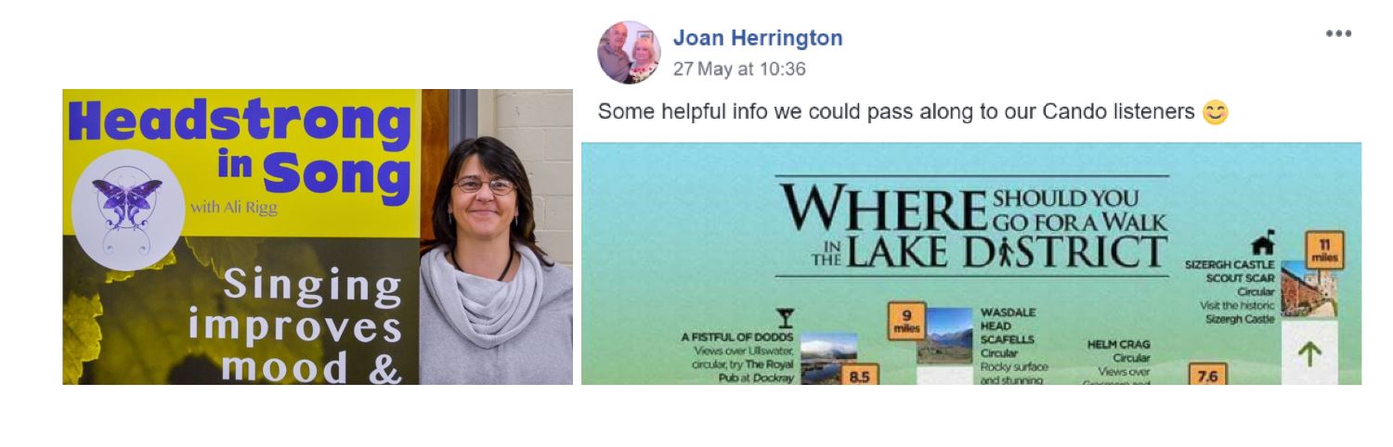Click the smiling emoji in the post

(x=1215, y=112)
